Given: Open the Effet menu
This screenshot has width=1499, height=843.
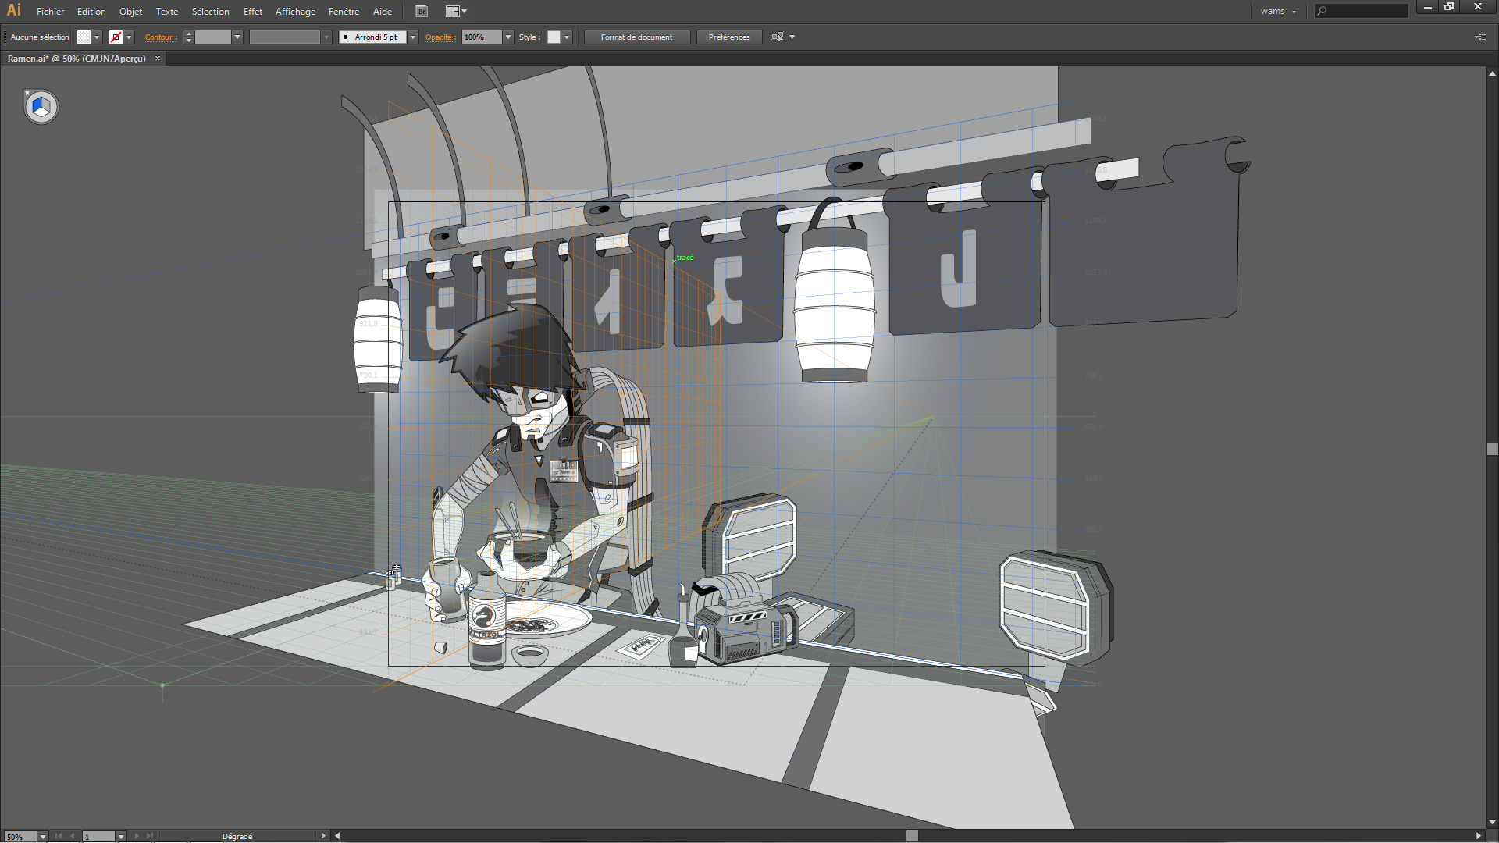Looking at the screenshot, I should coord(252,12).
